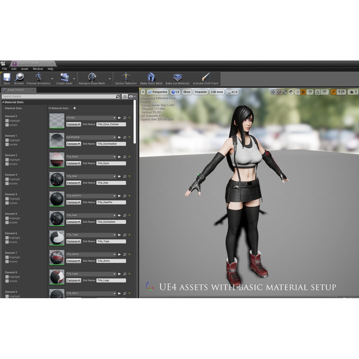
Task: Check Highlight for Element 2
Action: pyautogui.click(x=7, y=160)
